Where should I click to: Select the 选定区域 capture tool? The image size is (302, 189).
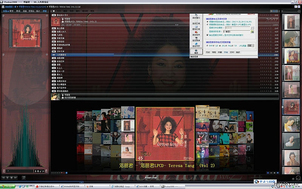click(x=196, y=22)
